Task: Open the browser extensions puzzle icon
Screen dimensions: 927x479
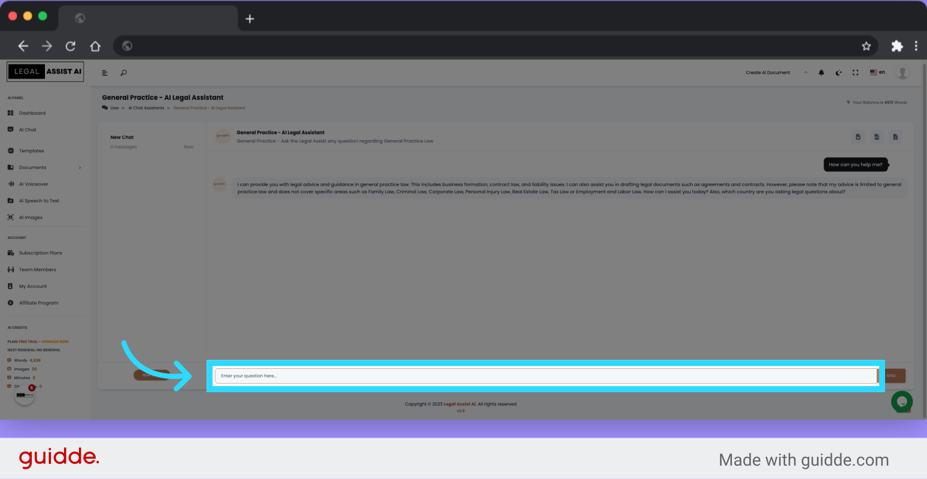Action: [896, 46]
